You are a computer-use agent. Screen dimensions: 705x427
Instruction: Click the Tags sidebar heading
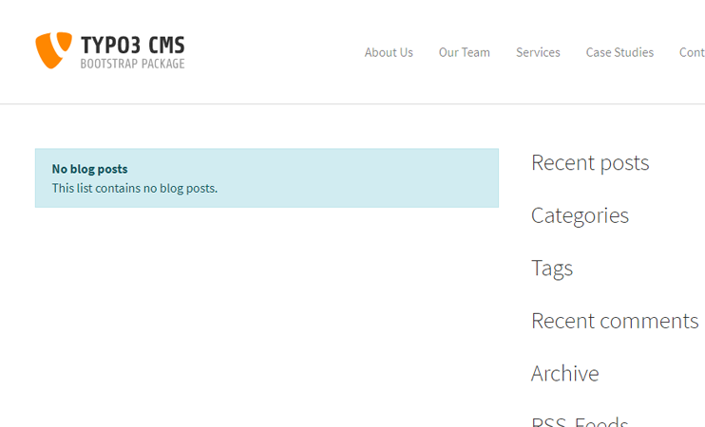click(552, 269)
